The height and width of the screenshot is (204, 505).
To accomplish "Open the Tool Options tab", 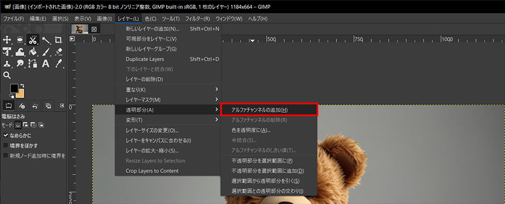I will pos(9,105).
